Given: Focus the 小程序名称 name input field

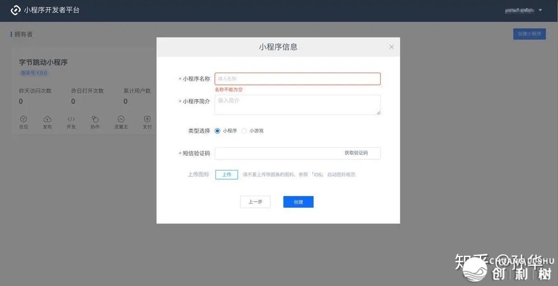Looking at the screenshot, I should click(x=297, y=79).
